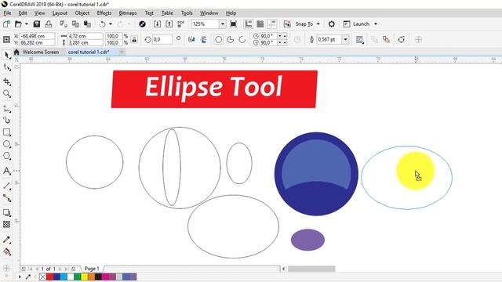Click Convert to Curves icon
Image resolution: width=502 pixels, height=282 pixels.
click(402, 39)
